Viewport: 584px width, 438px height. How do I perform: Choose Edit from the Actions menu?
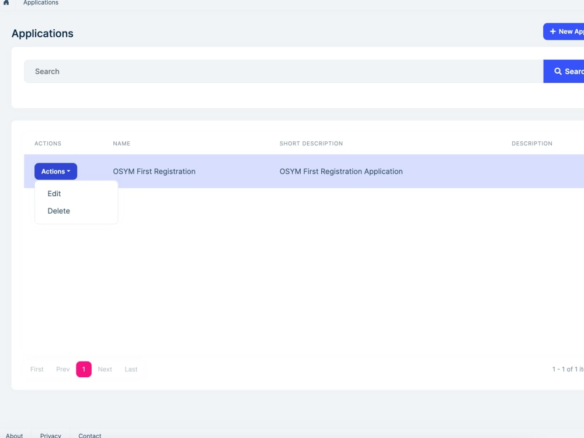click(x=54, y=194)
